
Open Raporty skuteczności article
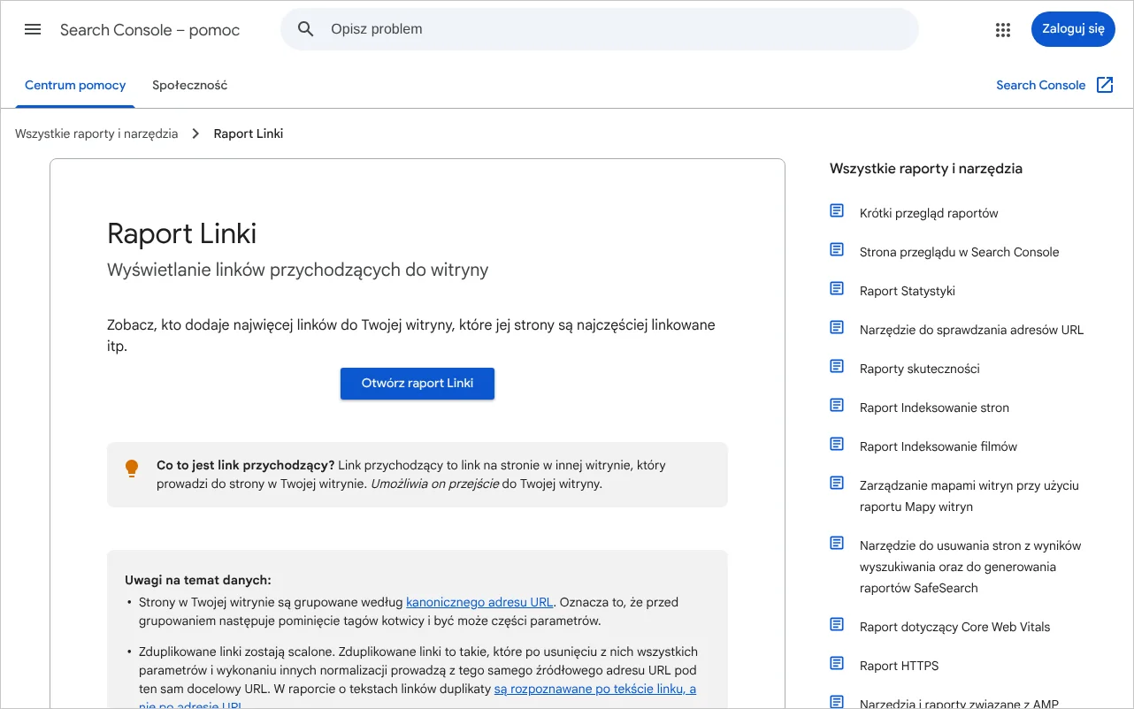pyautogui.click(x=920, y=369)
